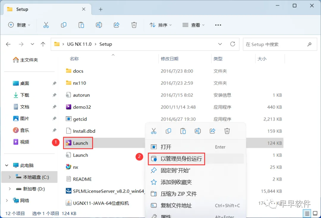Expand the address bar history dropdown
The height and width of the screenshot is (218, 321).
pyautogui.click(x=220, y=44)
